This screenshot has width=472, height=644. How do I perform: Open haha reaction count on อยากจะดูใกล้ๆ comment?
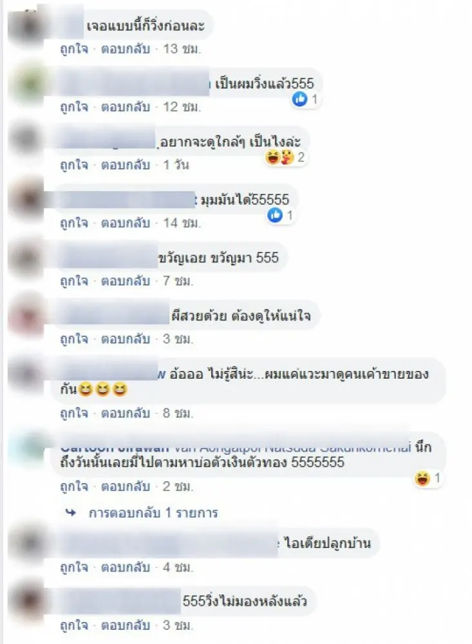286,157
